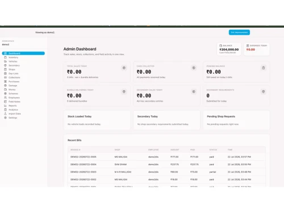284x213 pixels.
Task: Click the Day-Lists icon in sidebar
Action: [5, 73]
